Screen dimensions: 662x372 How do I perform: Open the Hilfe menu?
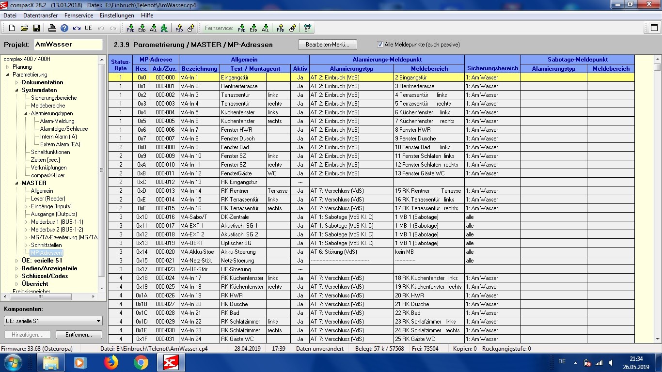[x=147, y=15]
